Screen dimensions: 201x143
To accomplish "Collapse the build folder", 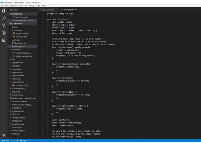I will tap(23, 27).
